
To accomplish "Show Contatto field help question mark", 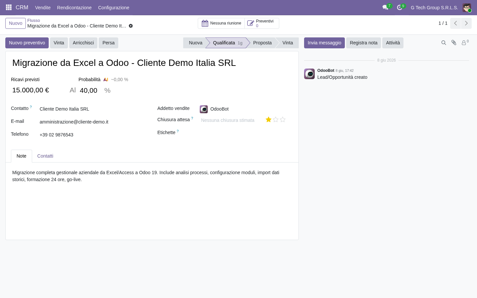I will (31, 107).
